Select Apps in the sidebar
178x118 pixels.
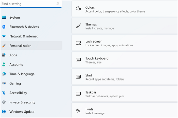click(x=13, y=55)
